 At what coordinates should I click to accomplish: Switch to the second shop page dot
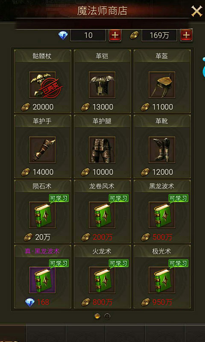pos(107,316)
